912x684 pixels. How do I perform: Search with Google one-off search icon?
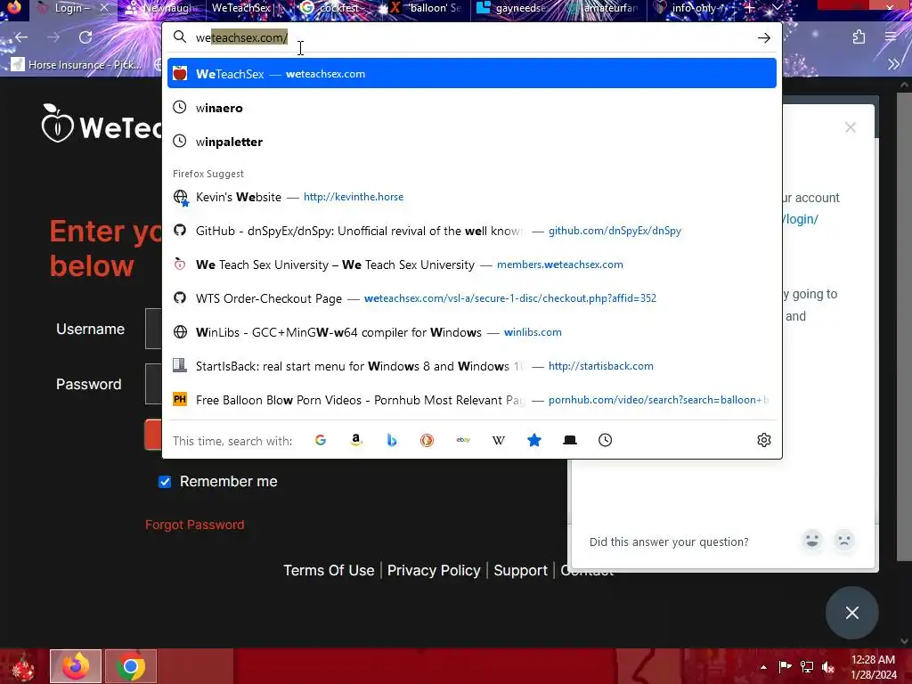(x=321, y=440)
